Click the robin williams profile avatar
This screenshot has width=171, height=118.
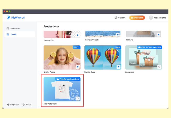(151, 18)
